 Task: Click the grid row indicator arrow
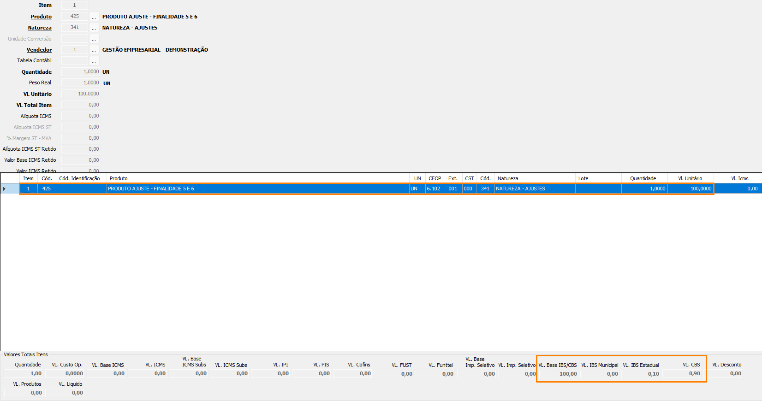point(5,189)
